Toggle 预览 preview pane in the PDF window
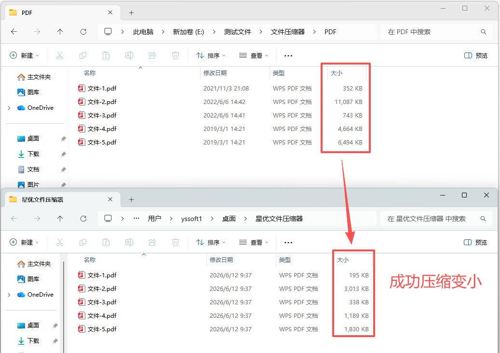 tap(476, 55)
